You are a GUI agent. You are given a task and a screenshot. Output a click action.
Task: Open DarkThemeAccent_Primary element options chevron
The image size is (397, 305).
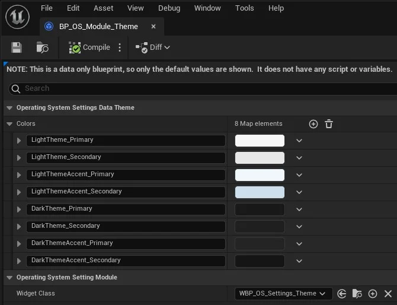(x=299, y=244)
